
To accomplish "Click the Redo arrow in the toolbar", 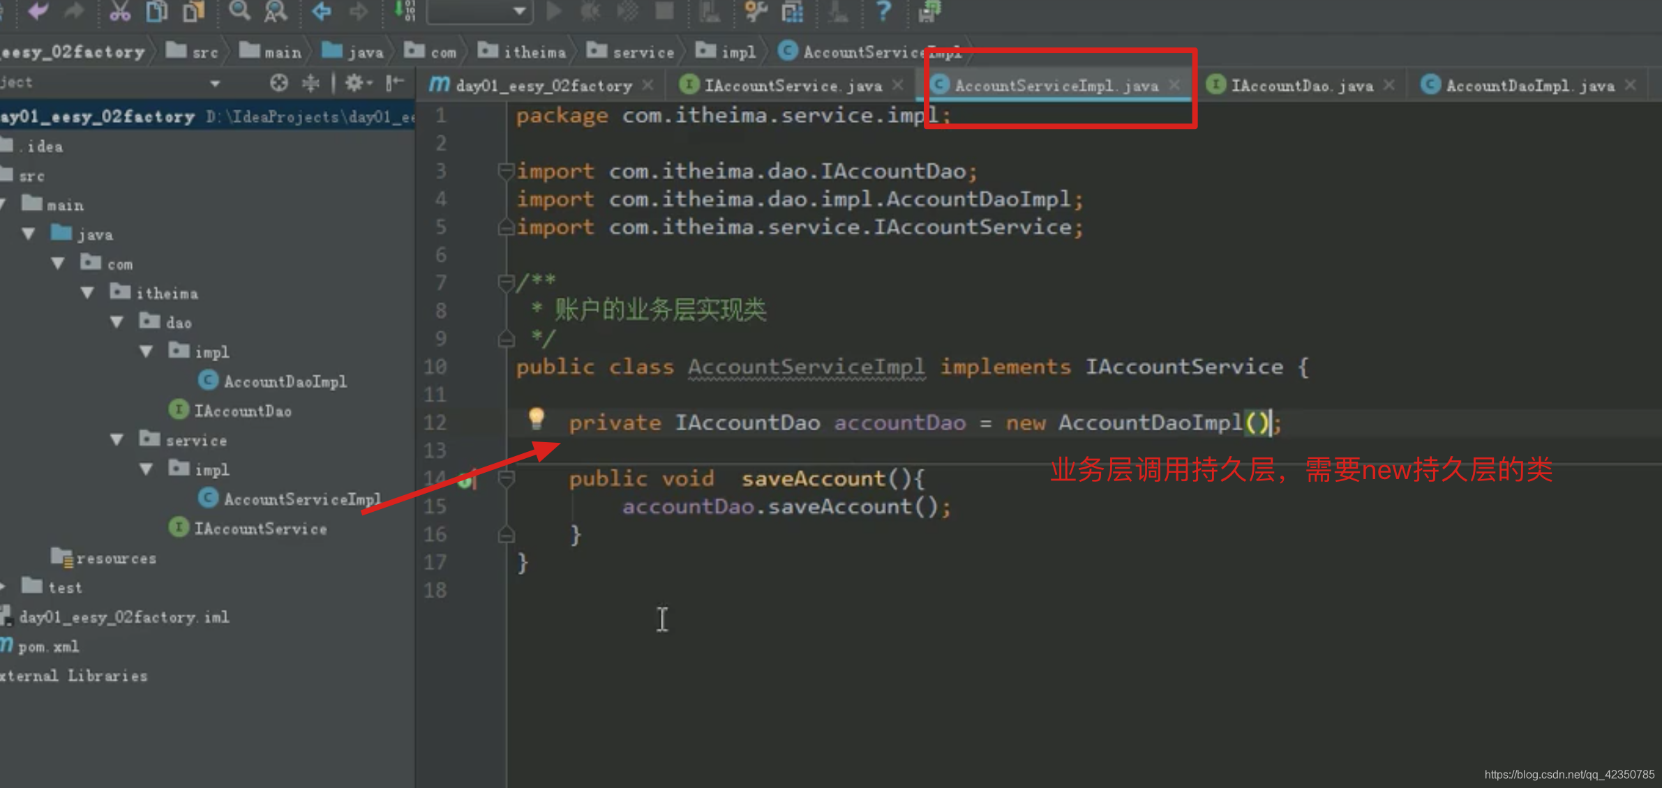I will pyautogui.click(x=74, y=10).
